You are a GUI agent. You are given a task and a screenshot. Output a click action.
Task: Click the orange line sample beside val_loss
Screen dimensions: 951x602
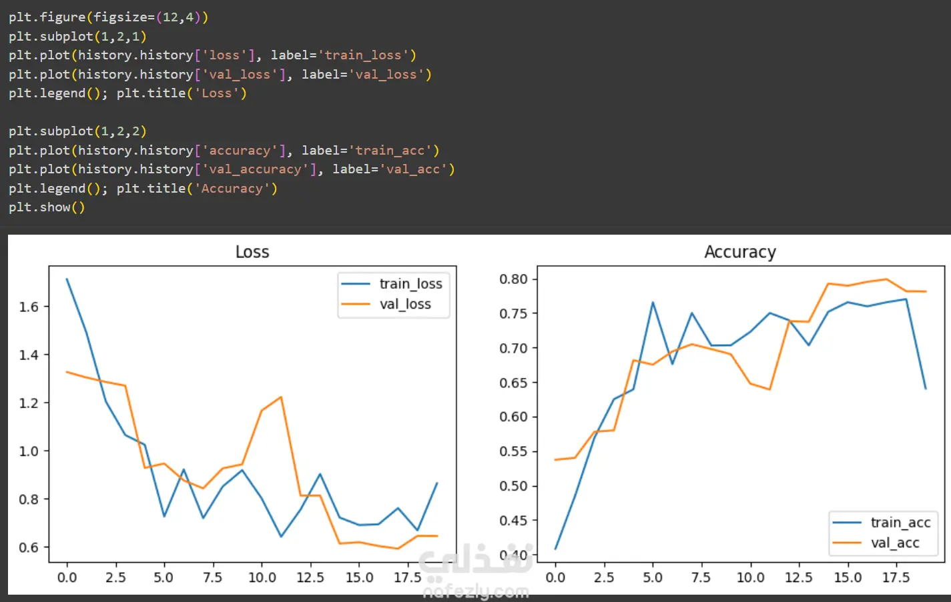click(x=356, y=304)
